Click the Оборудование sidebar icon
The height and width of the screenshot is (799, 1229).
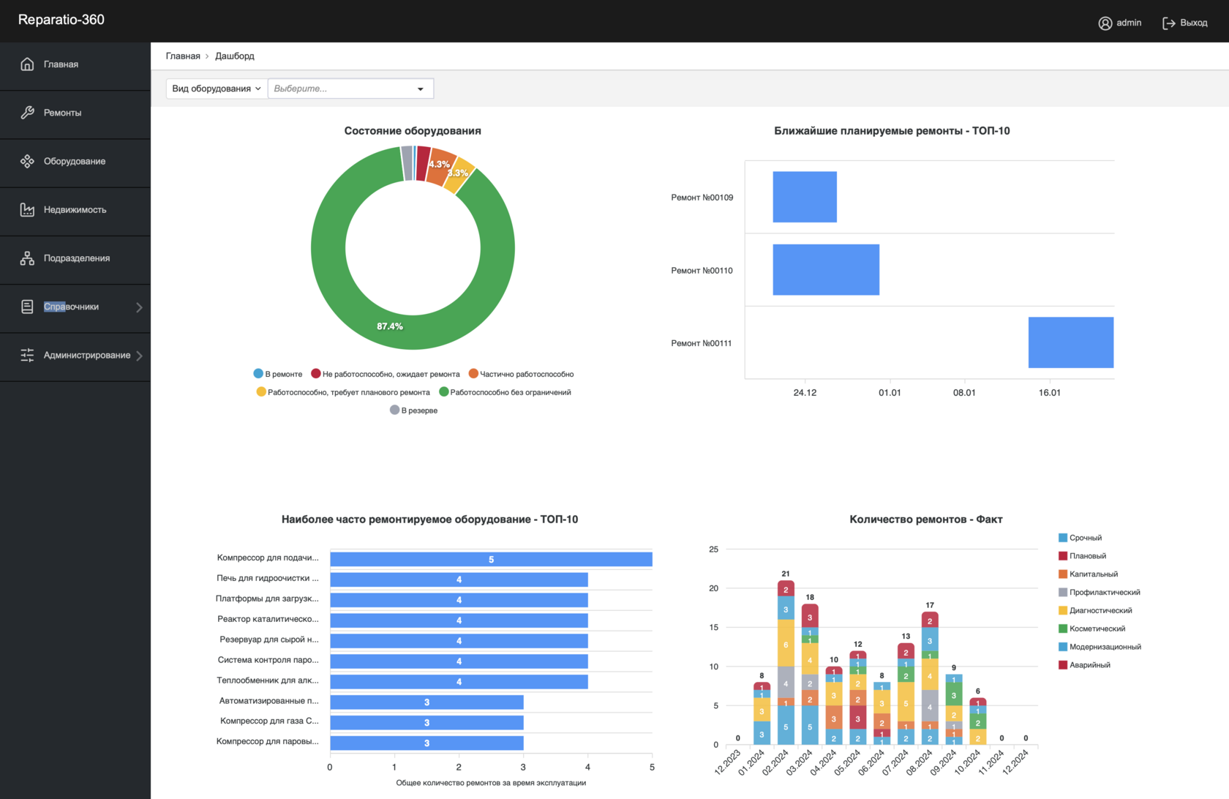click(x=27, y=161)
